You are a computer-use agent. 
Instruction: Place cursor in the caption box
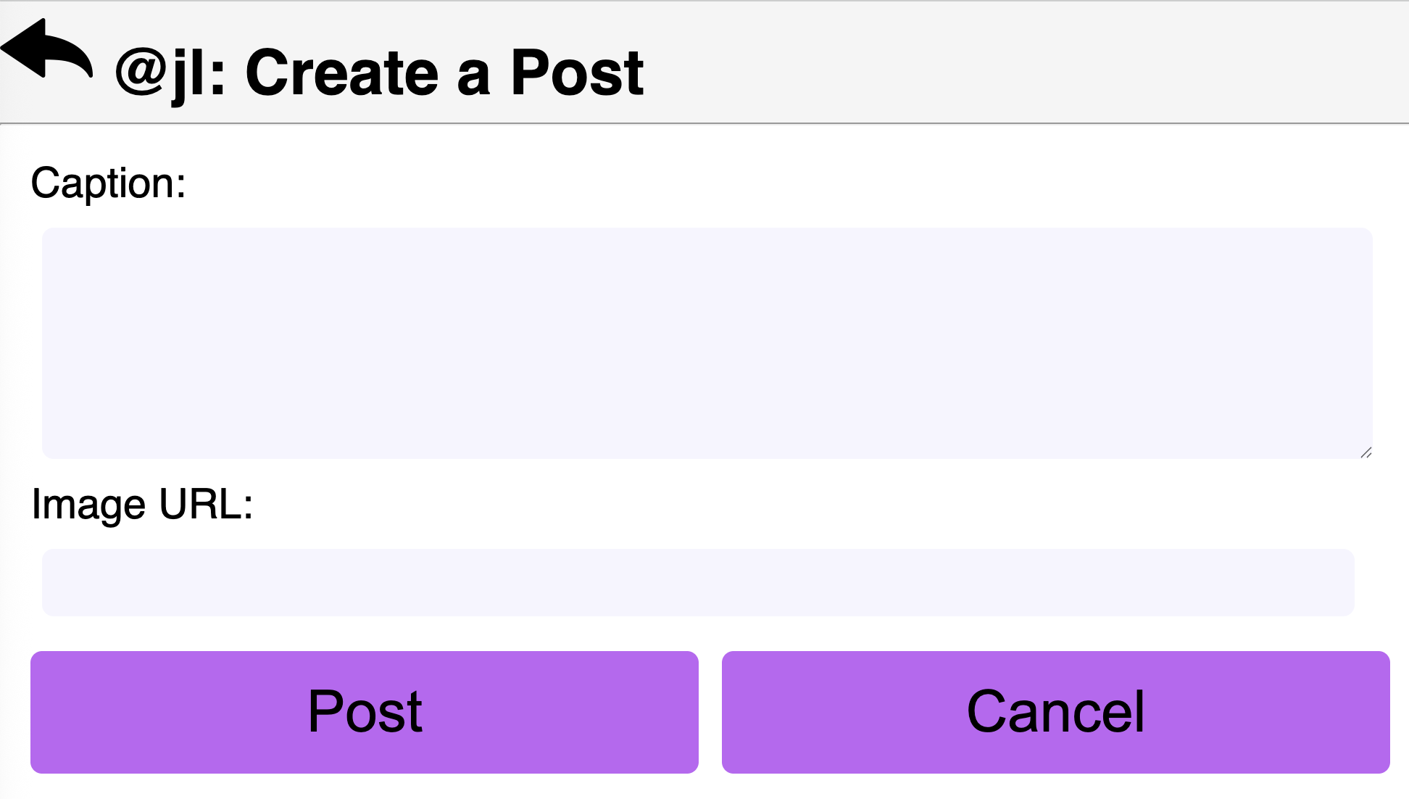click(707, 342)
